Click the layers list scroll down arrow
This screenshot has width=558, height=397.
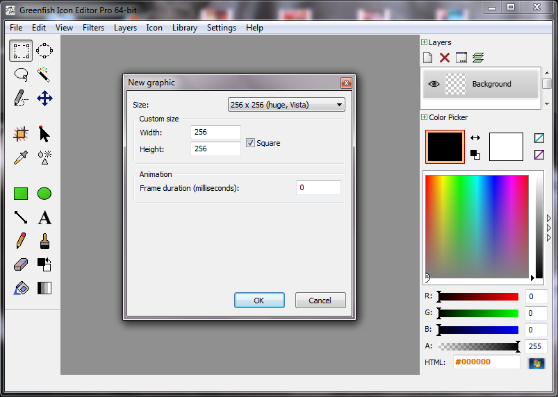coord(547,104)
